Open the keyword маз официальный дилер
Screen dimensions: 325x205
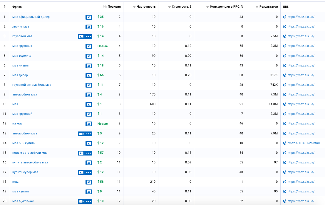pyautogui.click(x=31, y=17)
